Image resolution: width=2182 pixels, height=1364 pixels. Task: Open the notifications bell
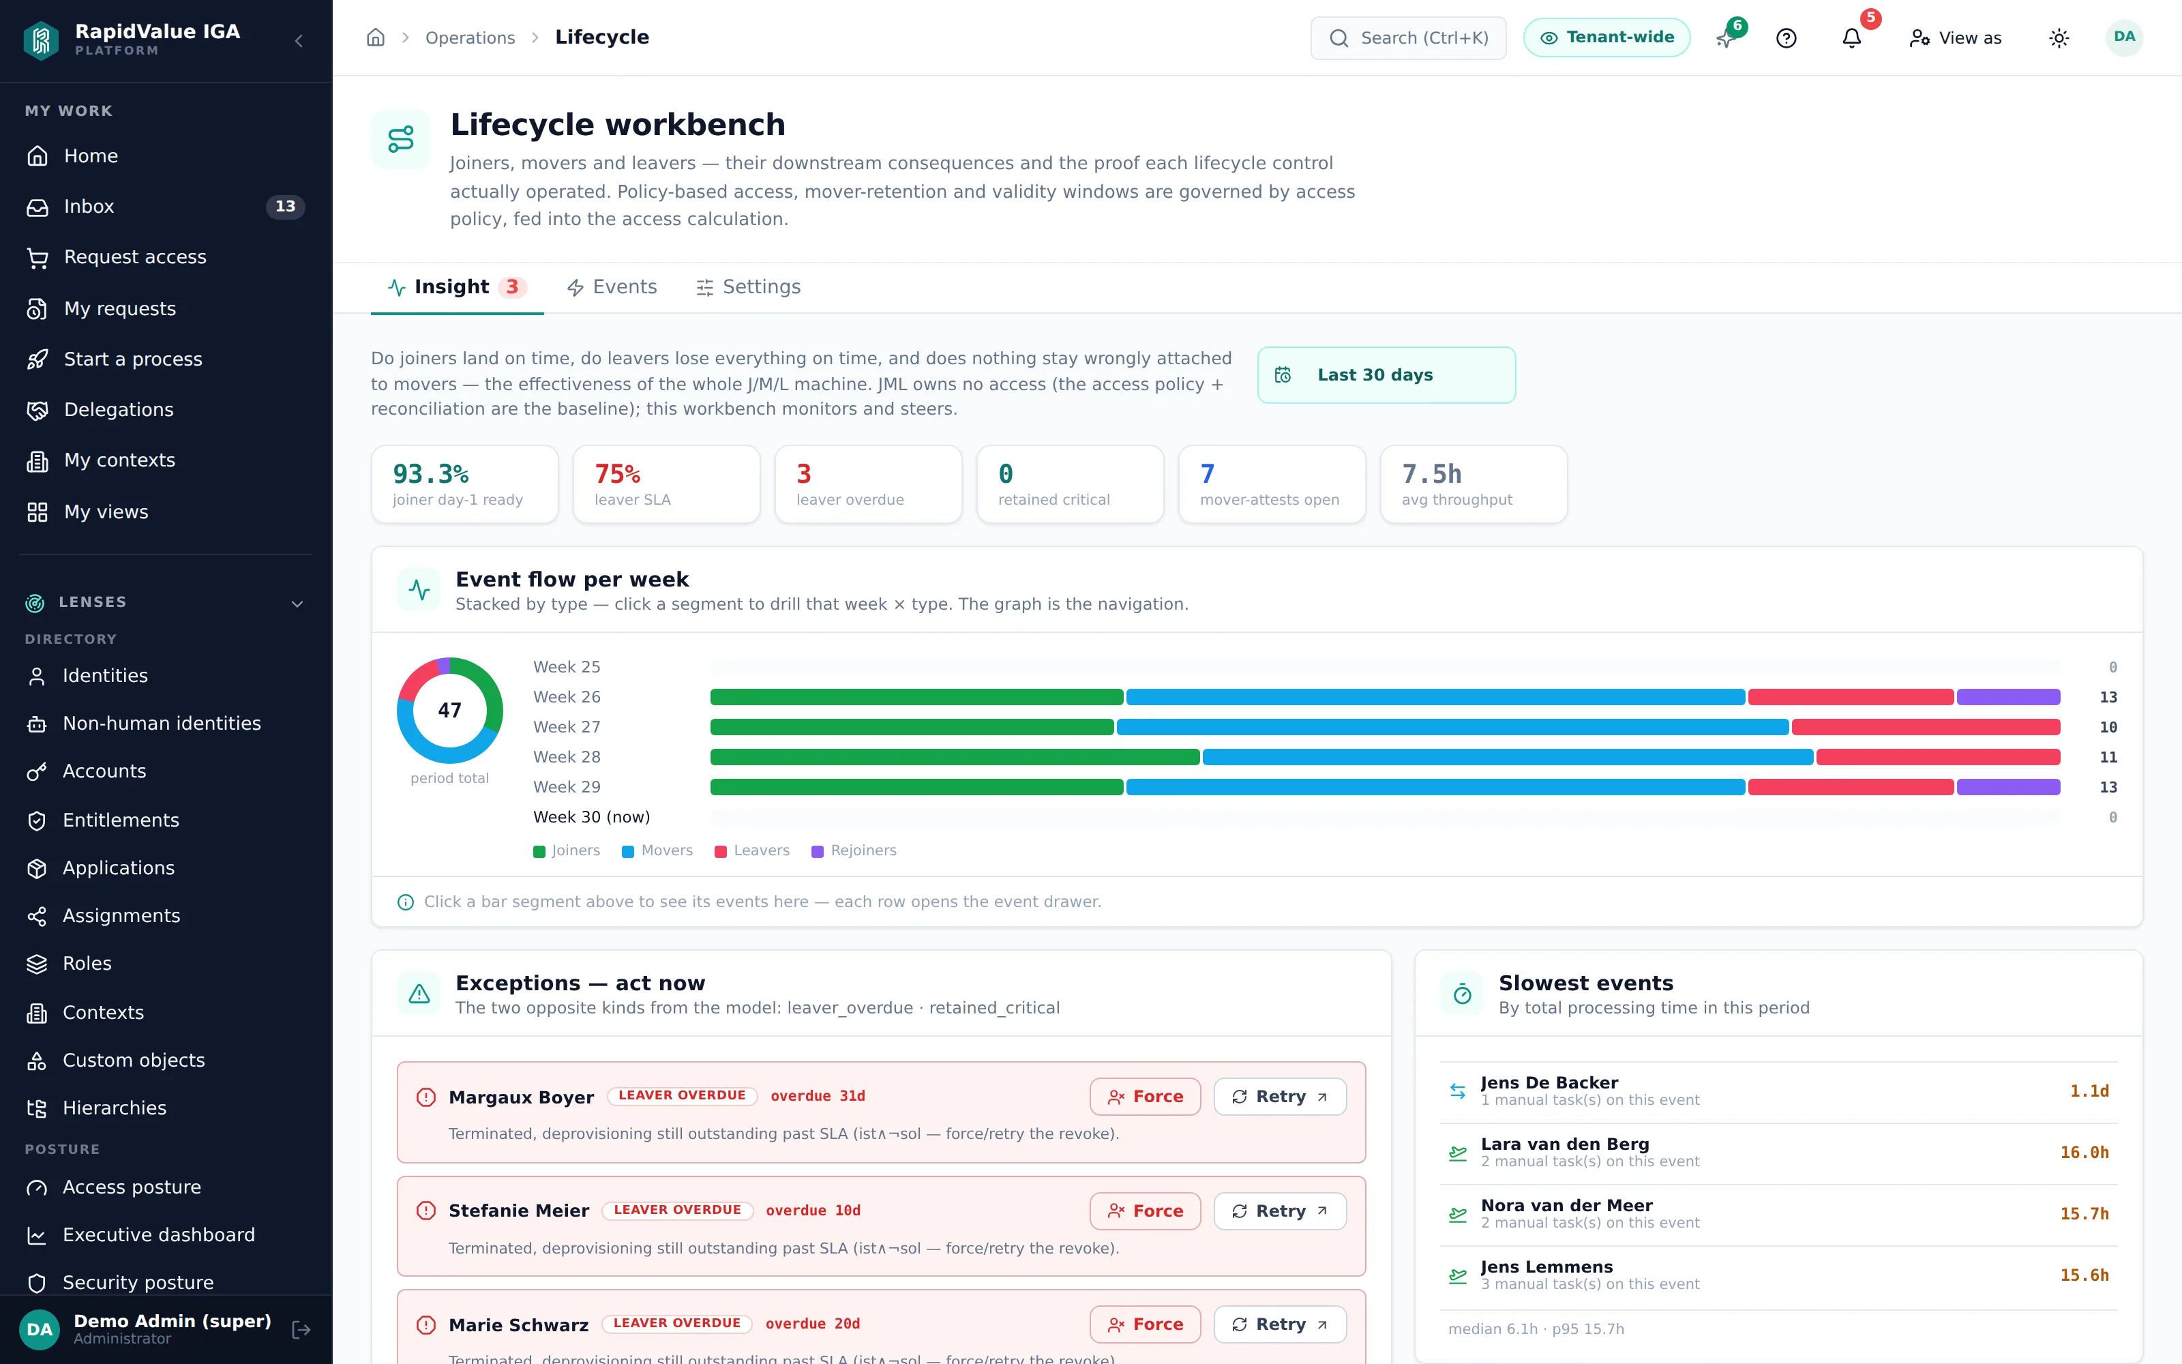(1851, 38)
